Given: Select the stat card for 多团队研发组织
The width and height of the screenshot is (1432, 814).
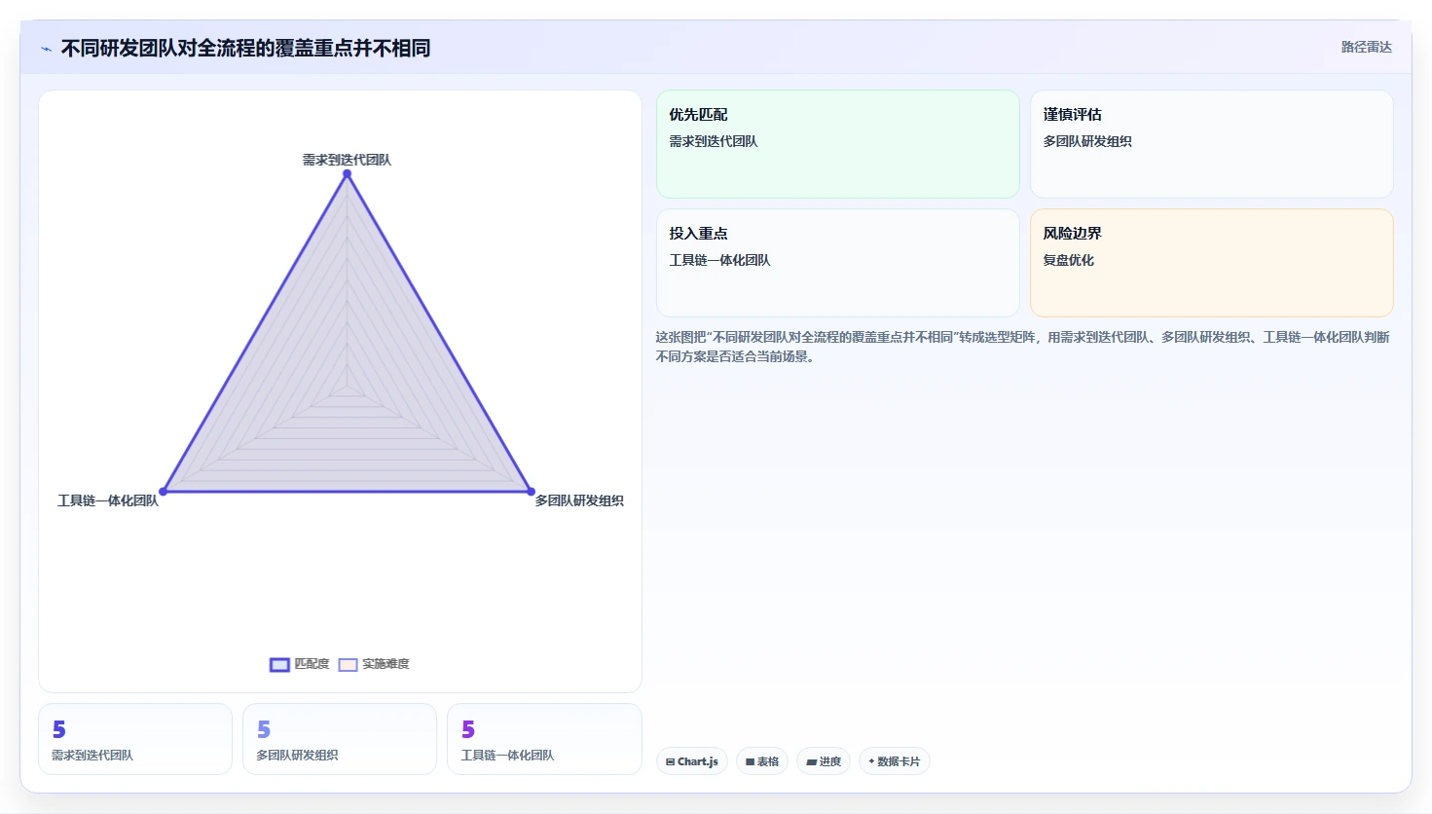Looking at the screenshot, I should click(340, 739).
